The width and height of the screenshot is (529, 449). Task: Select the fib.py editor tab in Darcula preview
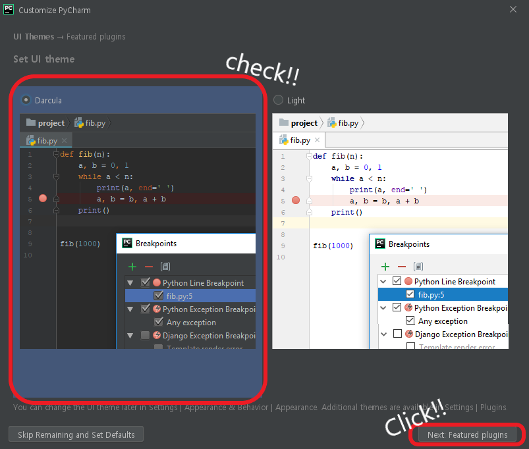(46, 140)
